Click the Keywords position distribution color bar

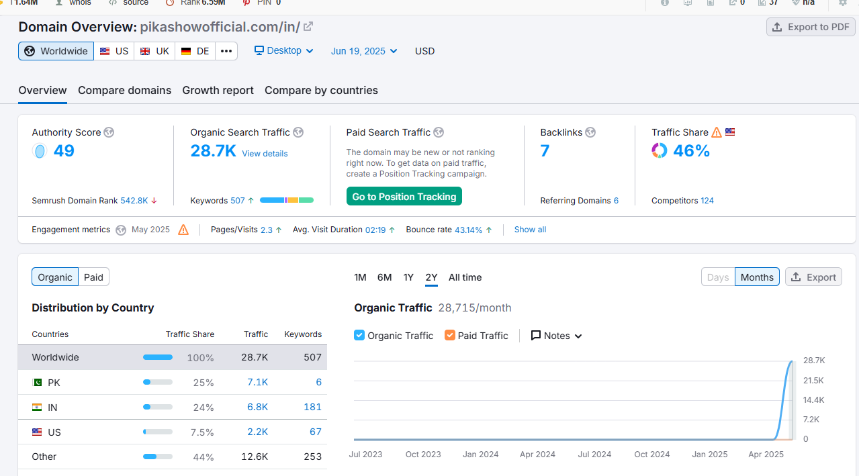pyautogui.click(x=287, y=200)
